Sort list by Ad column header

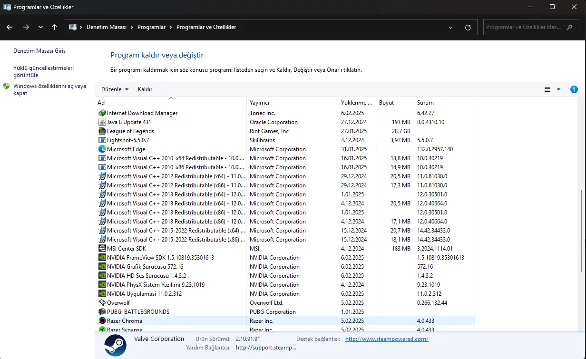point(171,103)
